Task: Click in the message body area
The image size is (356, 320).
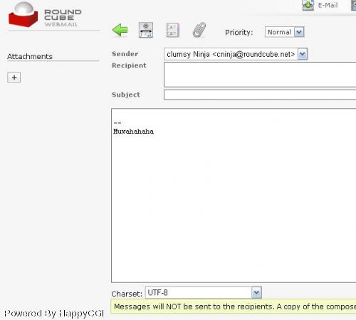Action: pos(234,196)
